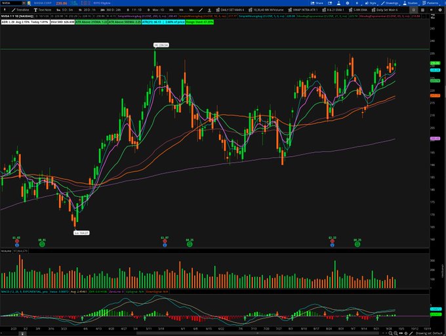
Task: Click the orange 50 SMA price-axis bubble
Action: point(436,96)
